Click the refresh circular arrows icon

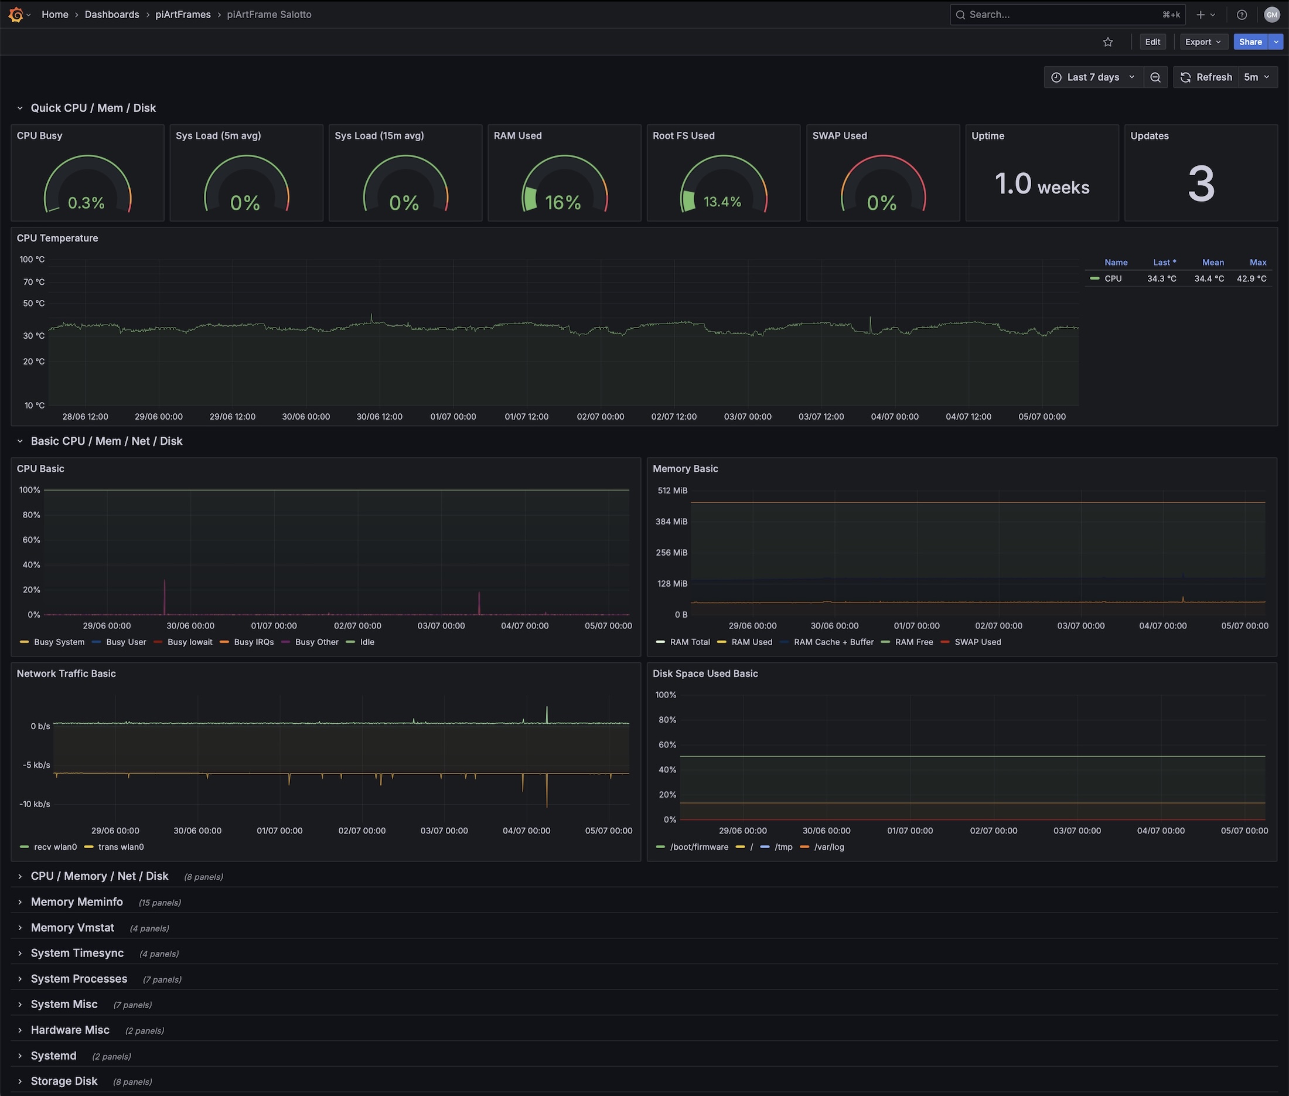pos(1185,77)
